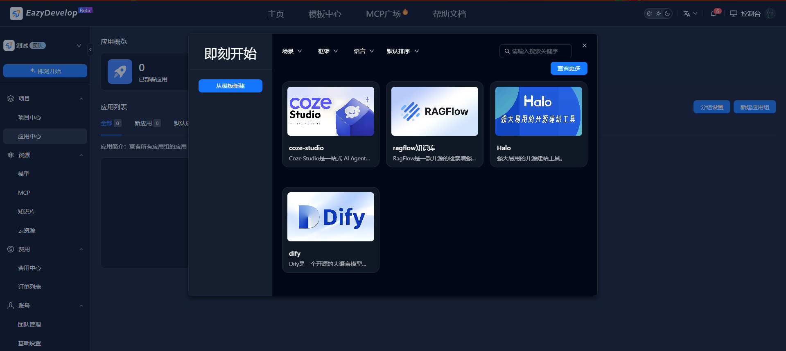Click the ragflow知识库 card title
Screen dimensions: 786x351
(x=414, y=148)
